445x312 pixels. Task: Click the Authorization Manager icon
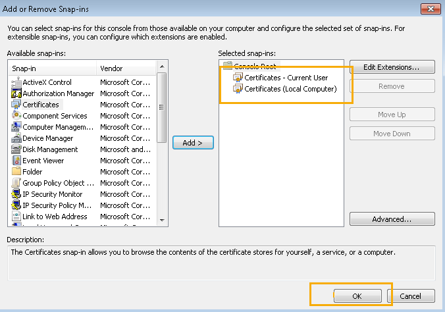[x=16, y=93]
